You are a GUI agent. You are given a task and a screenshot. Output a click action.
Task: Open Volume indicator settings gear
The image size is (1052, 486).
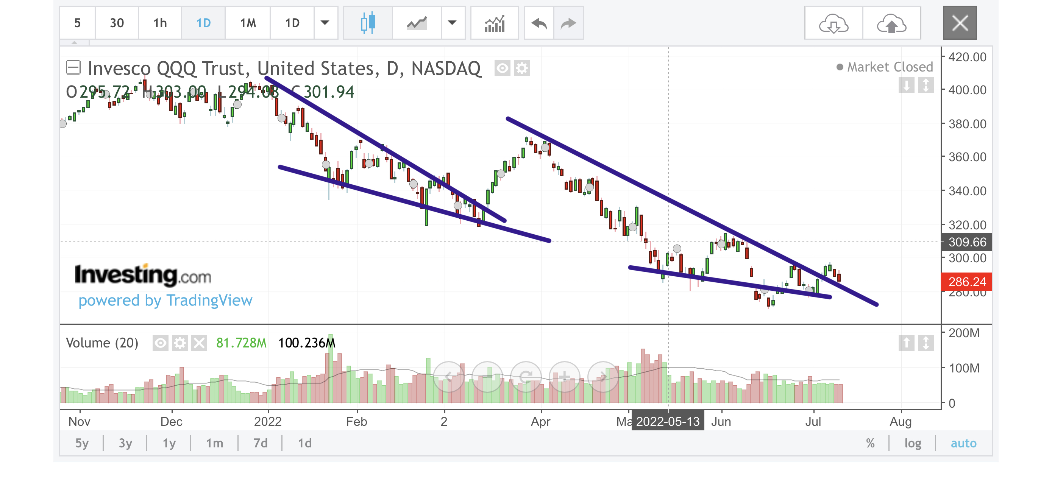click(180, 343)
